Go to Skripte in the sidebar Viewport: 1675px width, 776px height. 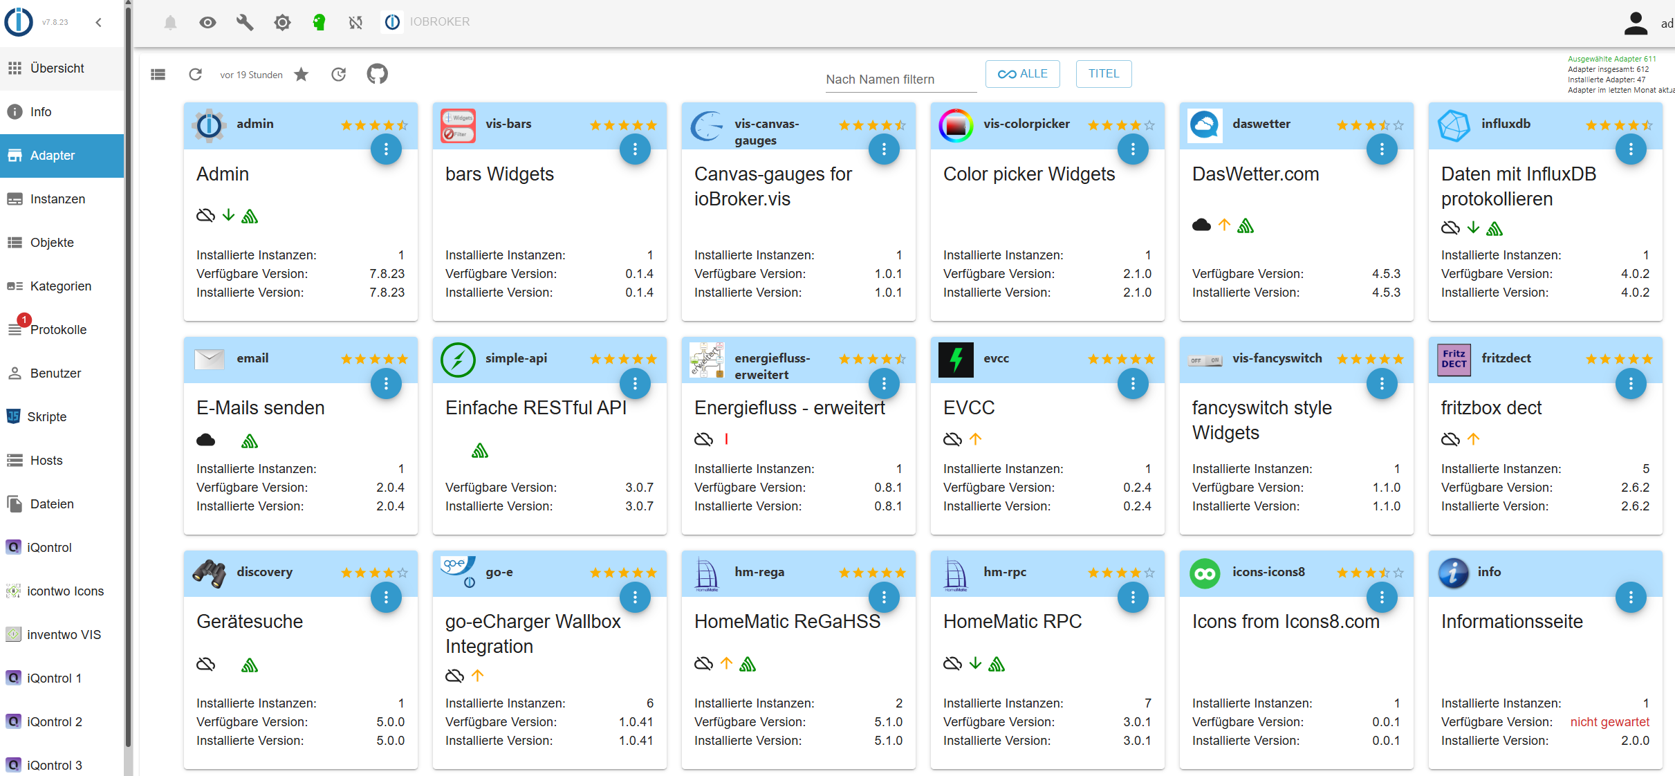(x=62, y=417)
